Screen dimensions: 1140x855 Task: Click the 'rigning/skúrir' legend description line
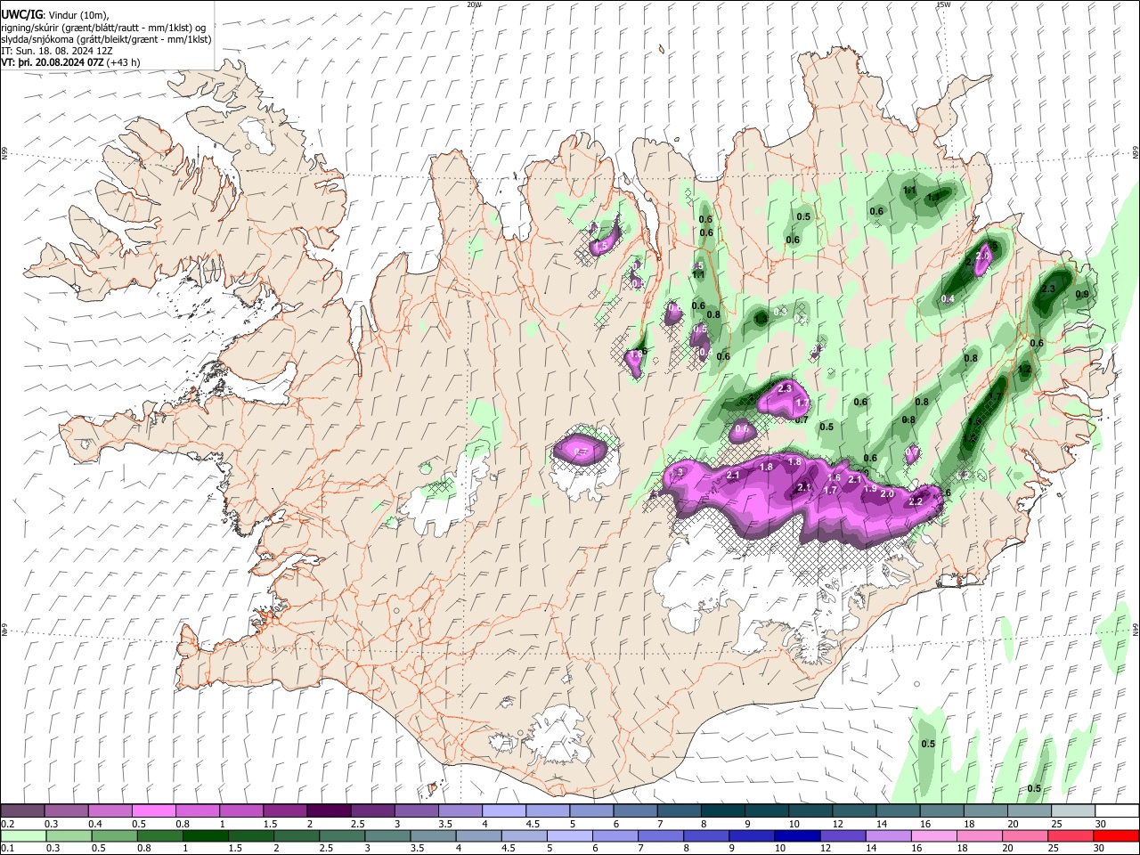coord(103,28)
